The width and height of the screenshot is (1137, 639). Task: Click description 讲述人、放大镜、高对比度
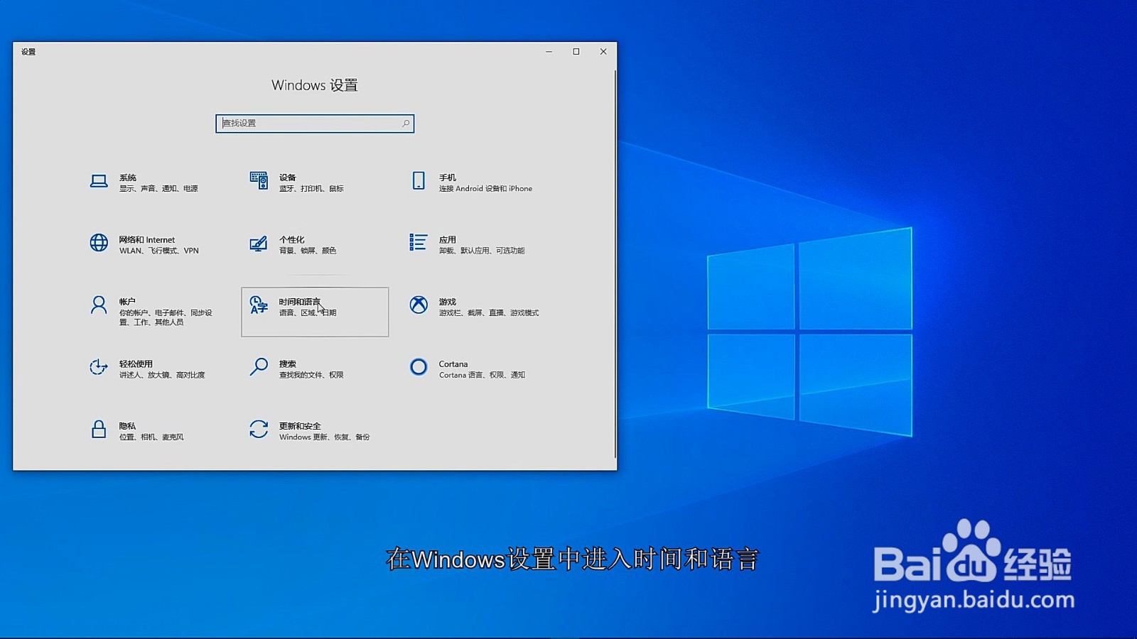pyautogui.click(x=162, y=375)
